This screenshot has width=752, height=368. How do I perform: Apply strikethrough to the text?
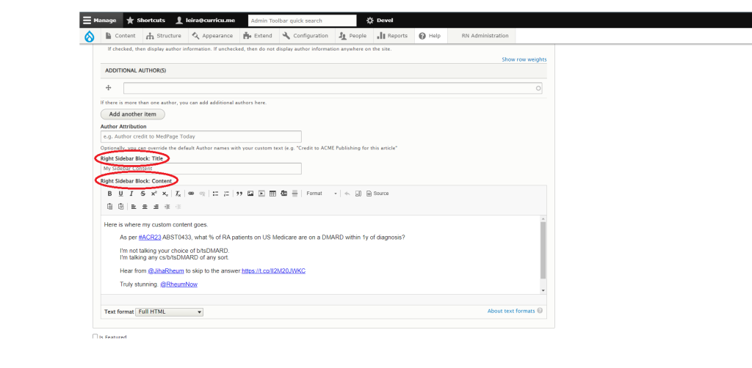(x=142, y=194)
